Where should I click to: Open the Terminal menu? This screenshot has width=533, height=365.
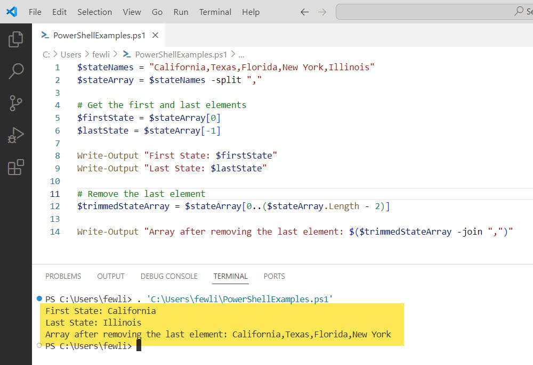coord(215,12)
